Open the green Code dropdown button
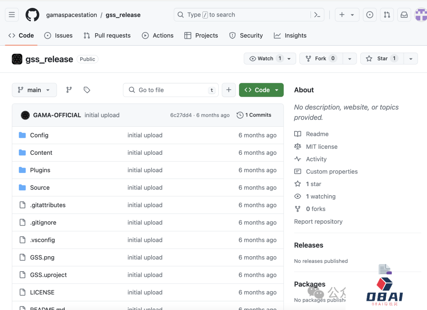 pos(261,90)
